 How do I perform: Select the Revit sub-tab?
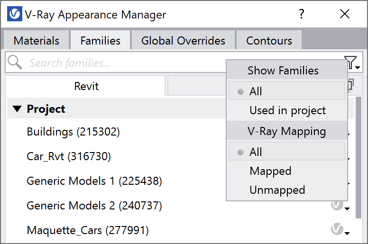[x=86, y=86]
